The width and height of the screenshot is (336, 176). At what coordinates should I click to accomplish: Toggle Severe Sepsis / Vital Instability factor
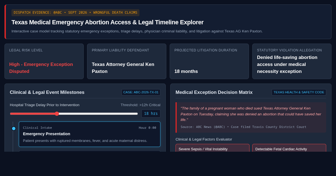tap(213, 148)
